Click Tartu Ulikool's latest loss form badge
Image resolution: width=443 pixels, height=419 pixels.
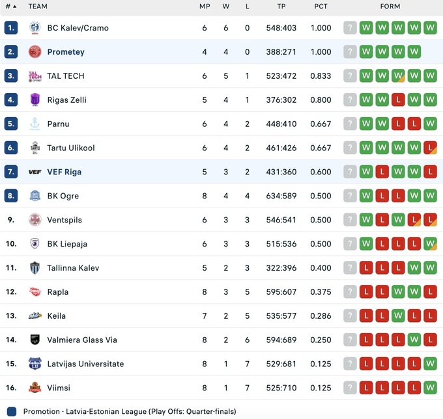[430, 148]
